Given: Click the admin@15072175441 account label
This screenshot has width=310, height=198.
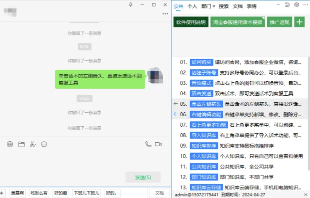Looking at the screenshot, I should pyautogui.click(x=196, y=195).
